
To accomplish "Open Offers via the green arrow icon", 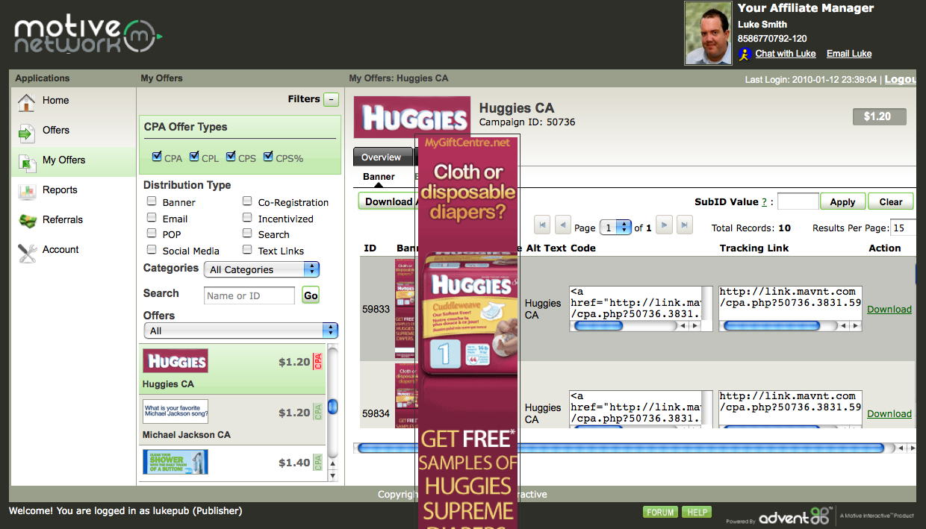I will pos(27,133).
